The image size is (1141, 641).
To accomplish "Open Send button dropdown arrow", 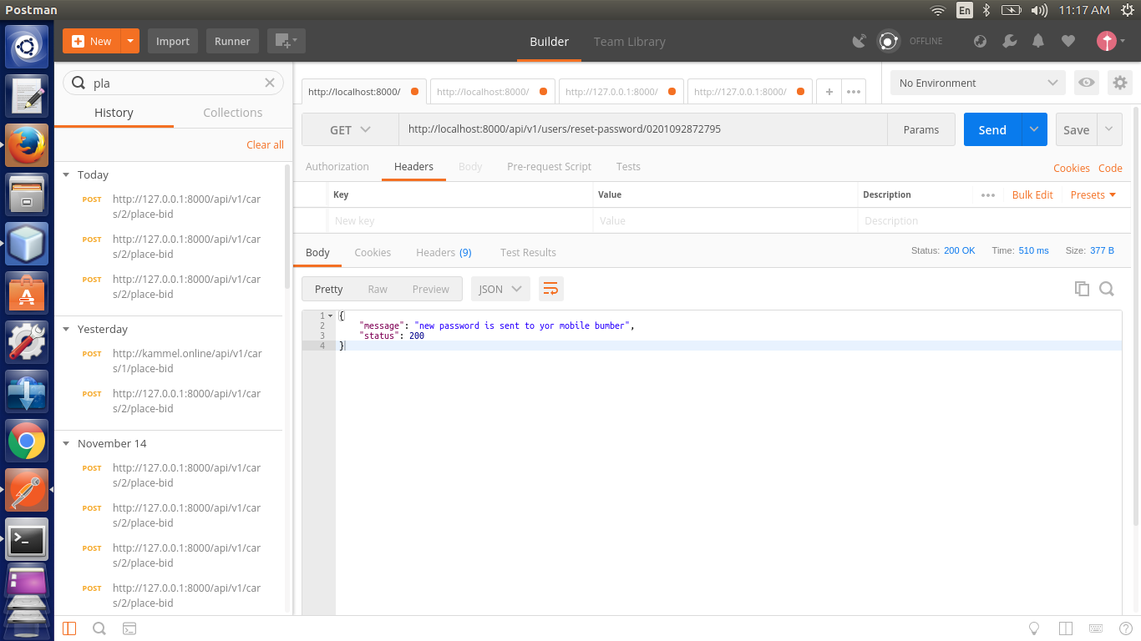I will (1034, 129).
